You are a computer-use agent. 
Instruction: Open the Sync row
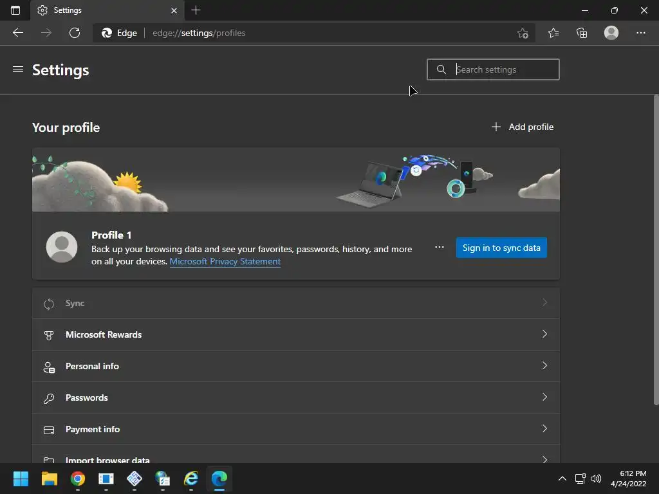pyautogui.click(x=296, y=304)
